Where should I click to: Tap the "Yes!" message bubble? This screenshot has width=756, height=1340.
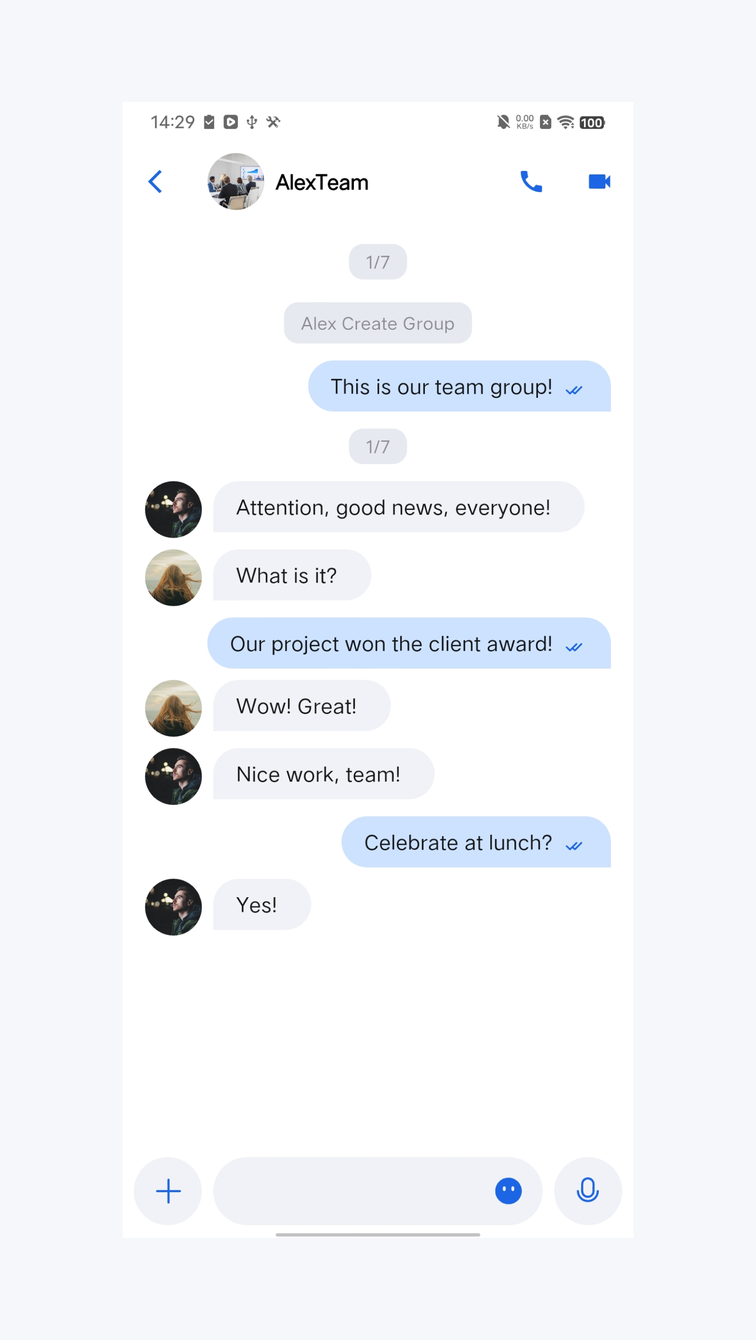coord(262,904)
